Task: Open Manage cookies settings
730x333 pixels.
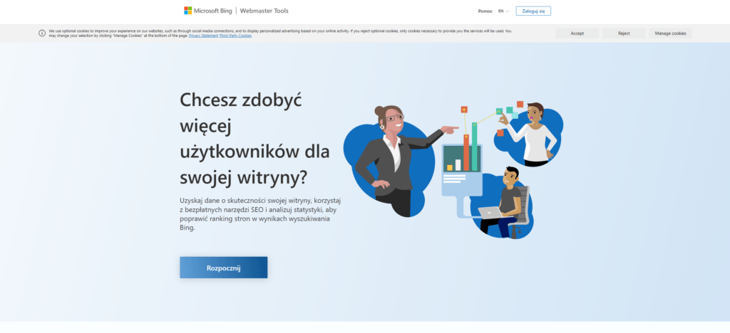Action: (670, 33)
